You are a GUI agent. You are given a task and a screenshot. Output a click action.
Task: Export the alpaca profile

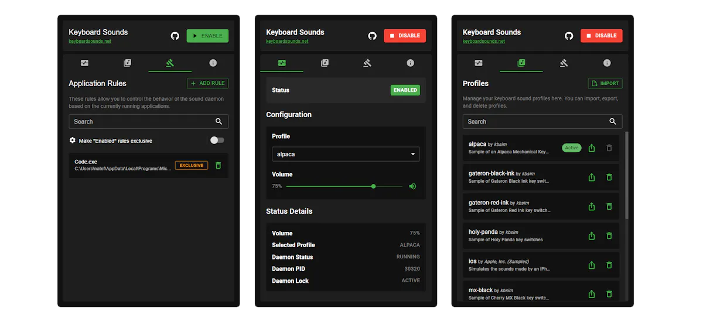(592, 148)
